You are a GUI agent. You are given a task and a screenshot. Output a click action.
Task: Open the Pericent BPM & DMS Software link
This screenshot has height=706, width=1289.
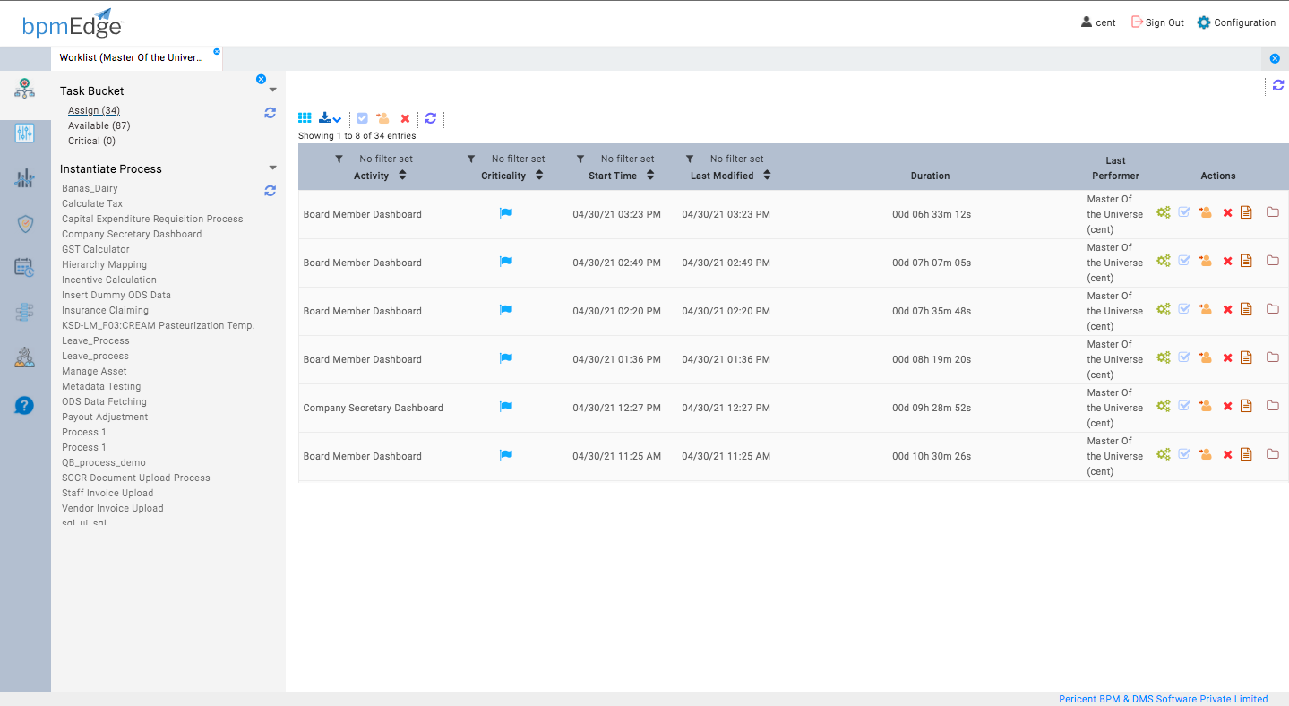pos(1163,699)
